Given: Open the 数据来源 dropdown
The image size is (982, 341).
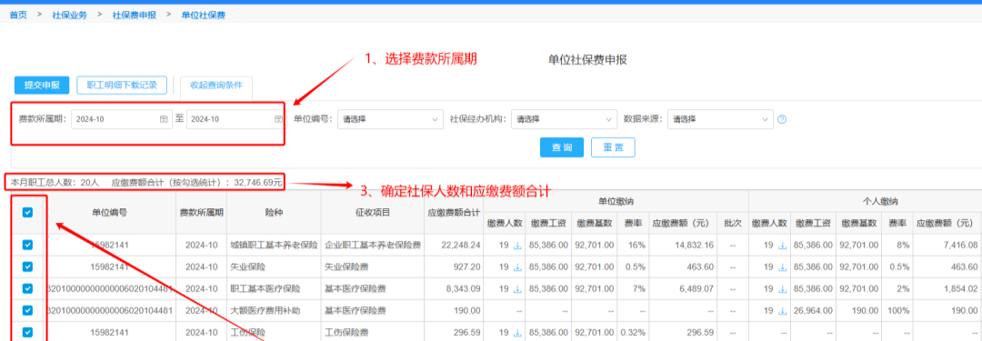Looking at the screenshot, I should coord(720,119).
